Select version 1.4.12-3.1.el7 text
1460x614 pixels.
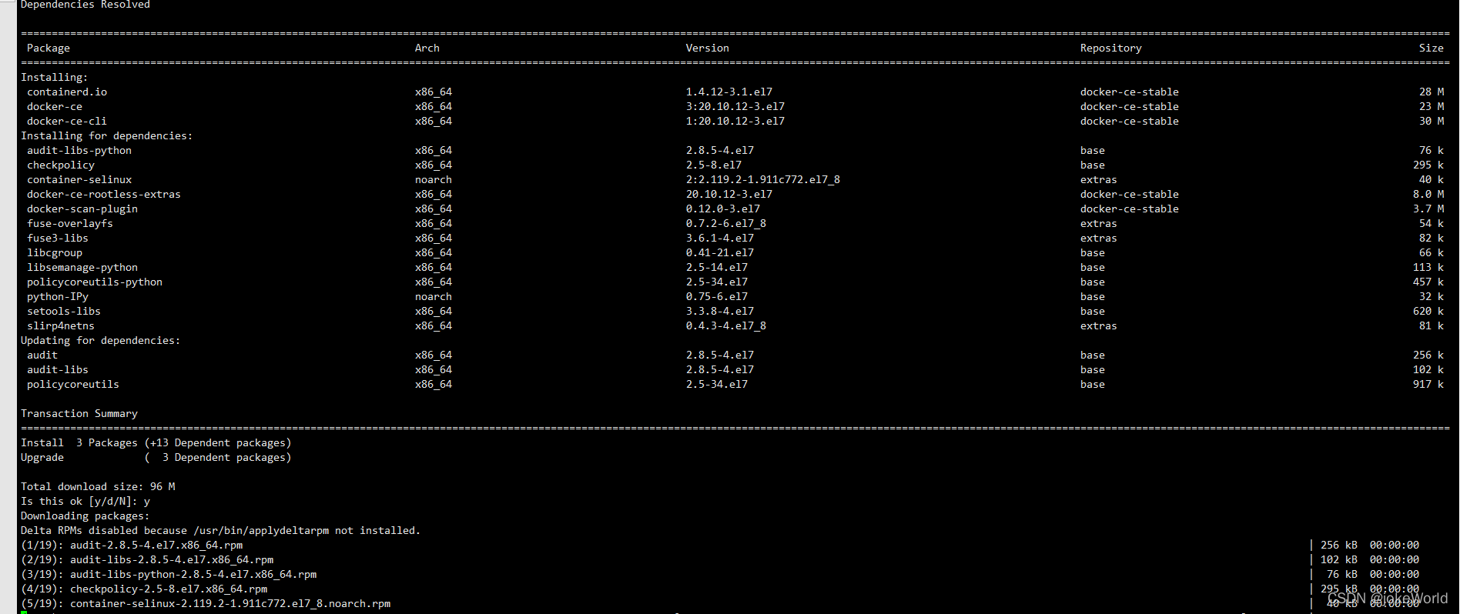[729, 92]
